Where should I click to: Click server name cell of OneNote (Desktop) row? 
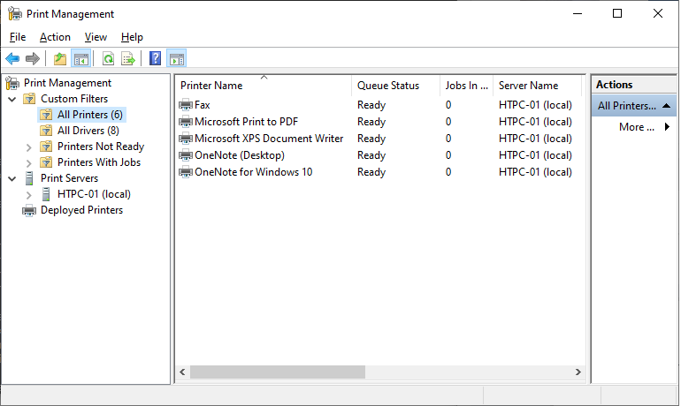click(x=535, y=155)
